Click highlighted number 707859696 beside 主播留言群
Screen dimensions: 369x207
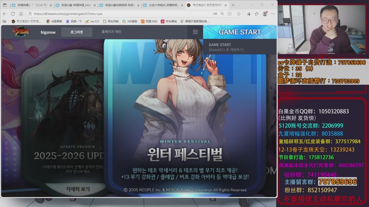click(x=338, y=182)
